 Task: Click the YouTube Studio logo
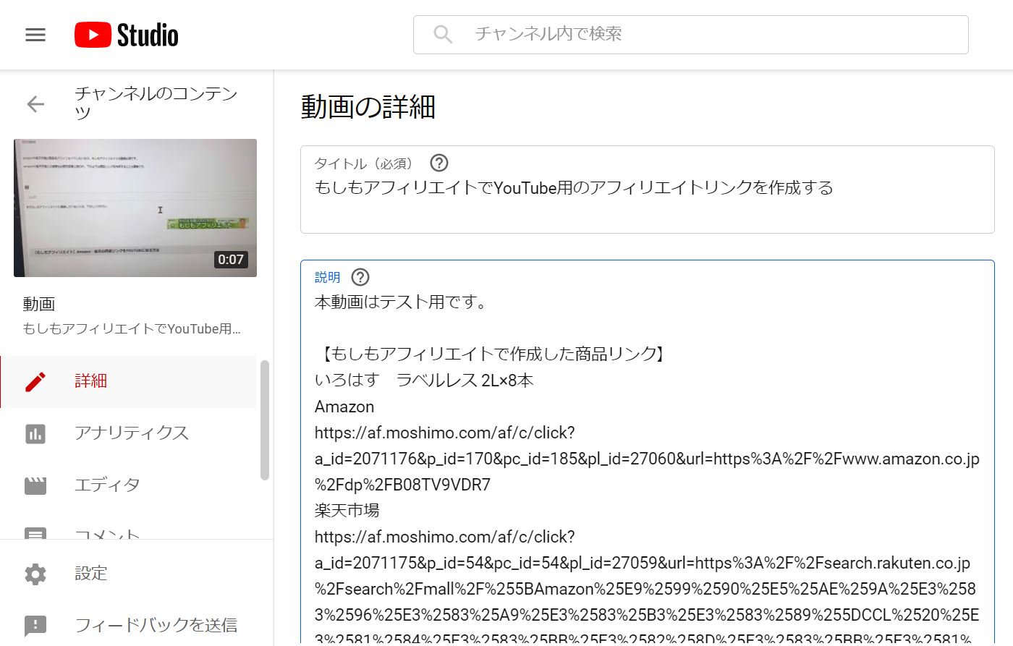click(x=127, y=35)
